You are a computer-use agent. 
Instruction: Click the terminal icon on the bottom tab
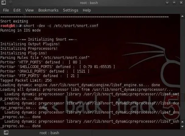[6, 133]
